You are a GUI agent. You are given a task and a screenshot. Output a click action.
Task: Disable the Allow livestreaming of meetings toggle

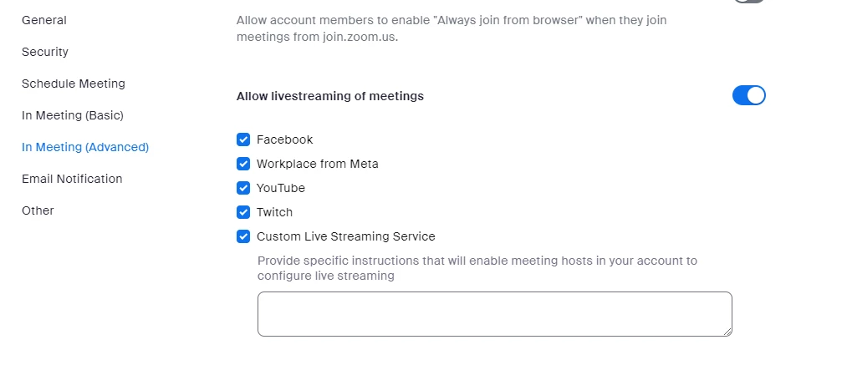pyautogui.click(x=748, y=96)
